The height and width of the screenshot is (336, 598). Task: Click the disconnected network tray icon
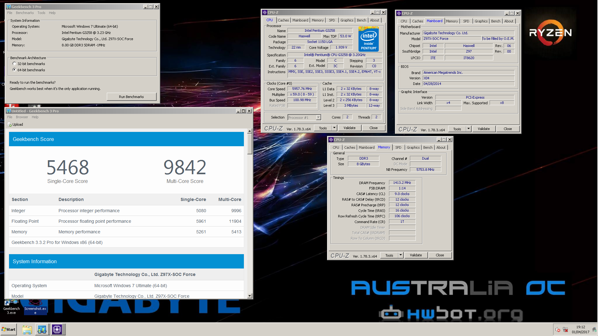[565, 330]
